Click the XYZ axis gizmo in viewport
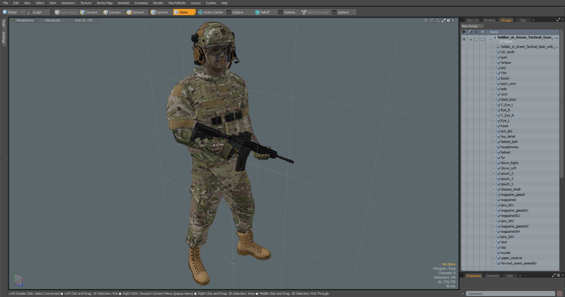Viewport: 565px width, 297px height. click(18, 280)
